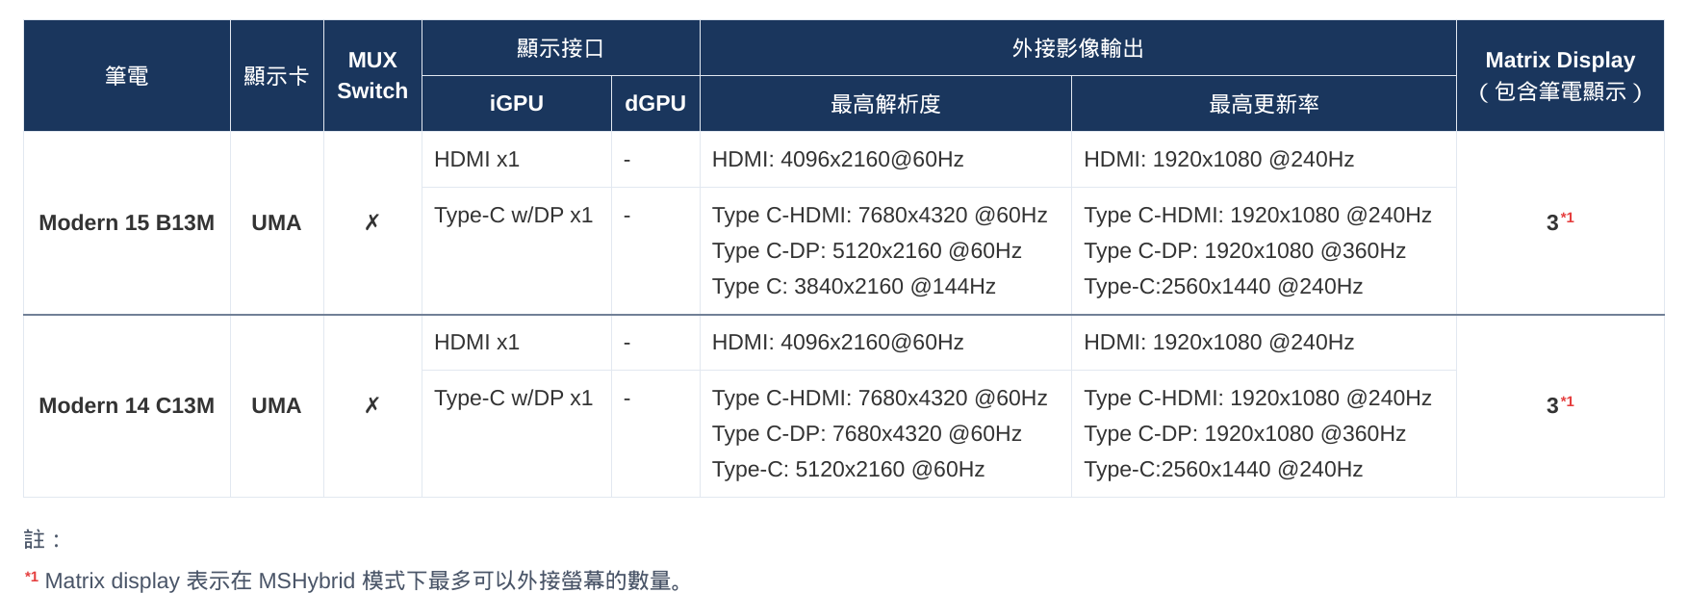Click the 顯示接口 header cell
The width and height of the screenshot is (1688, 593).
point(560,47)
